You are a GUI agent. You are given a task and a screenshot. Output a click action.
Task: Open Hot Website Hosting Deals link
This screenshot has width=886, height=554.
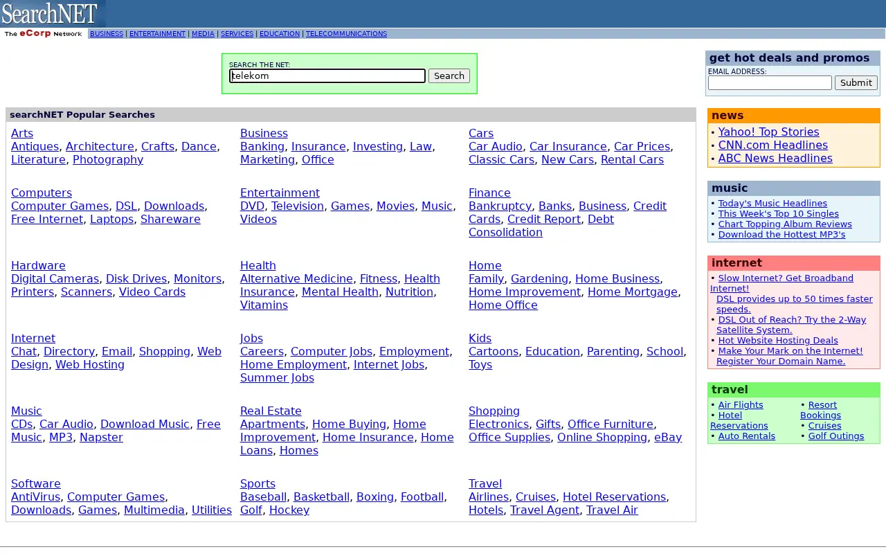coord(778,341)
